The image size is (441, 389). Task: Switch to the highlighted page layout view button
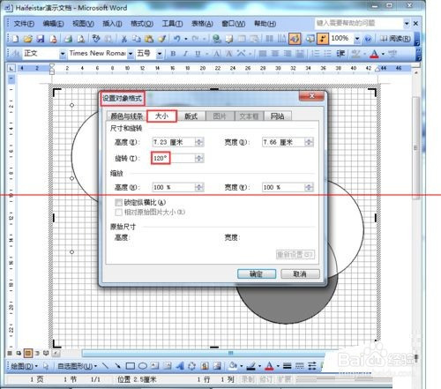click(28, 353)
